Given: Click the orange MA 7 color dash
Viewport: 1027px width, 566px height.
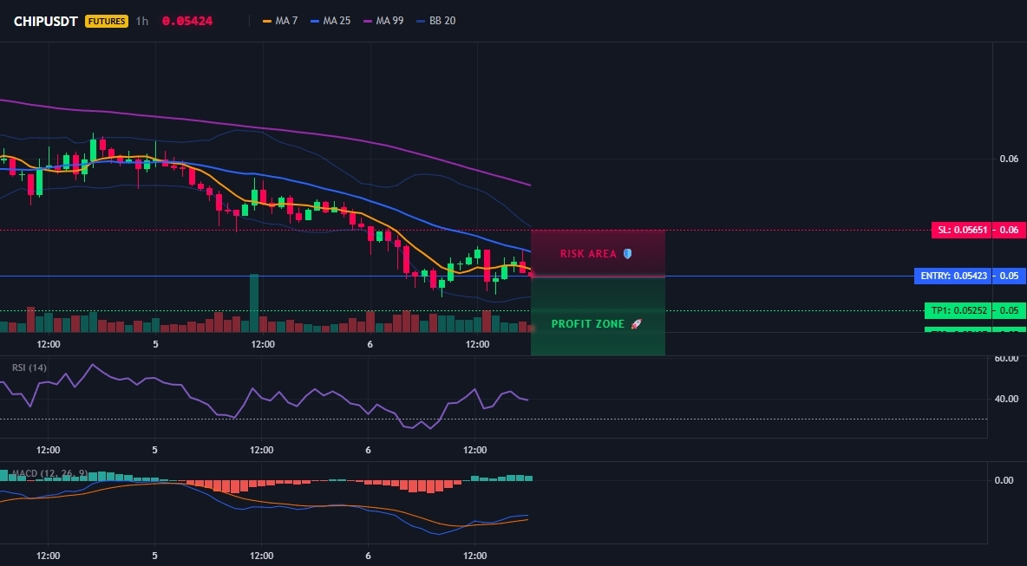Looking at the screenshot, I should [x=267, y=21].
